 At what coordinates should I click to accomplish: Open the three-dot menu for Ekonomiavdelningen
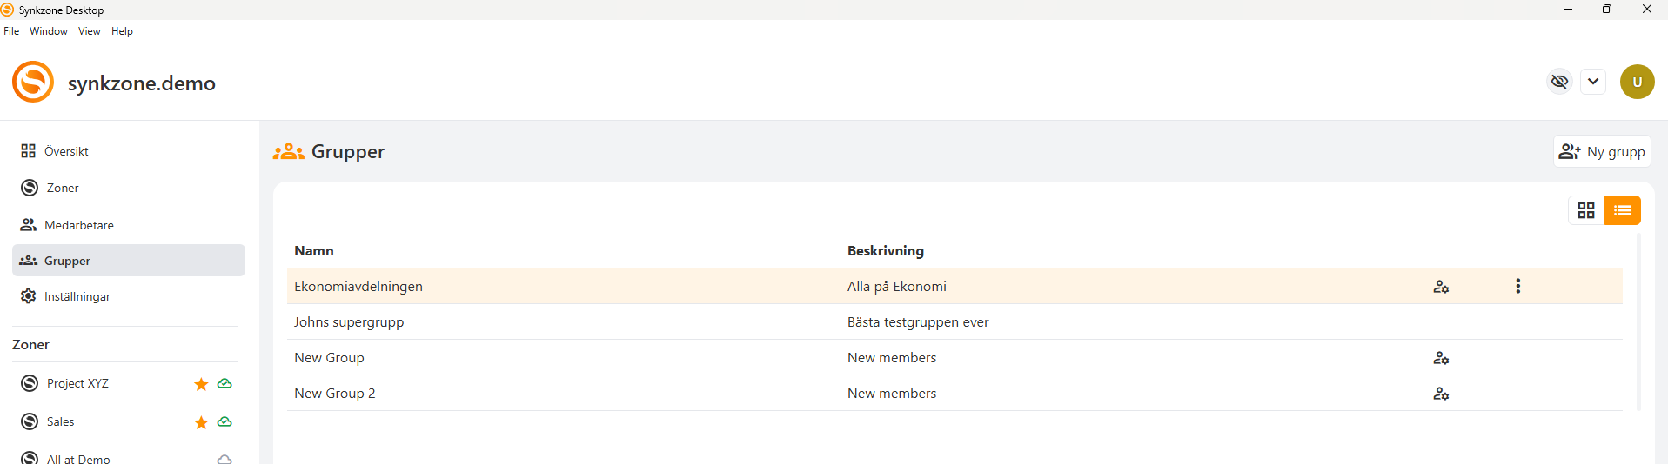coord(1518,286)
